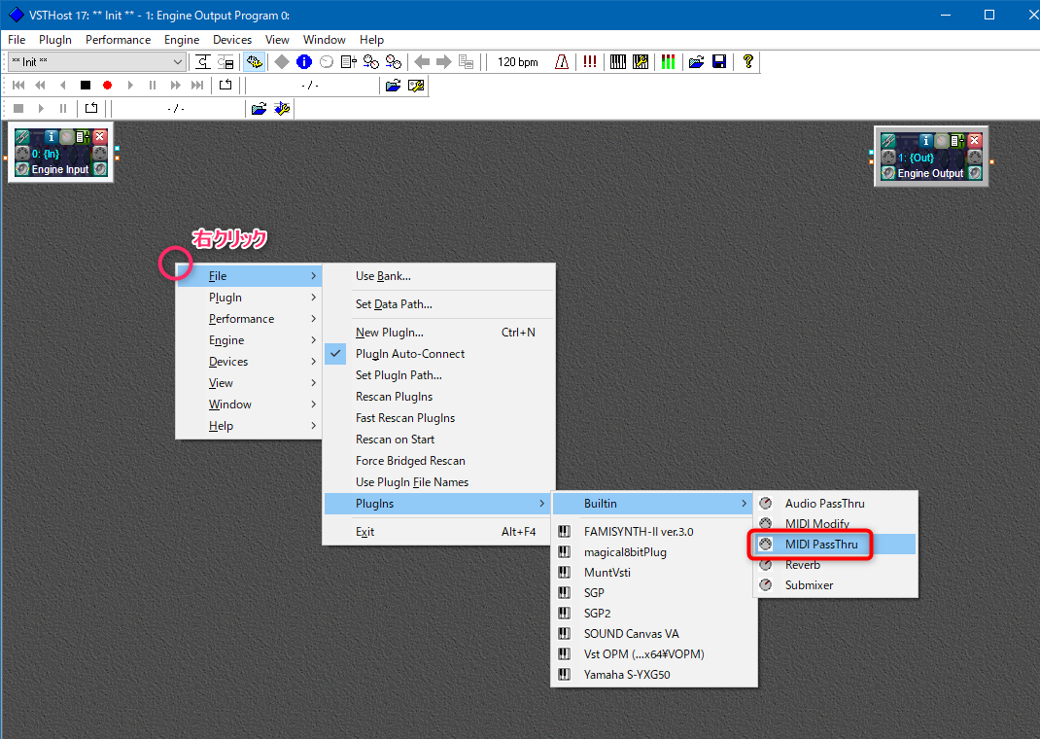Open the player configuration wrench icon
1040x739 pixels.
click(416, 85)
